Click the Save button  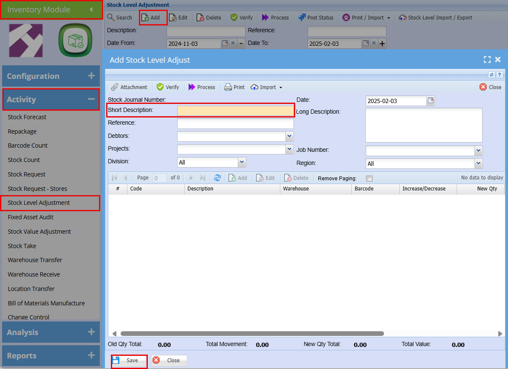click(129, 361)
